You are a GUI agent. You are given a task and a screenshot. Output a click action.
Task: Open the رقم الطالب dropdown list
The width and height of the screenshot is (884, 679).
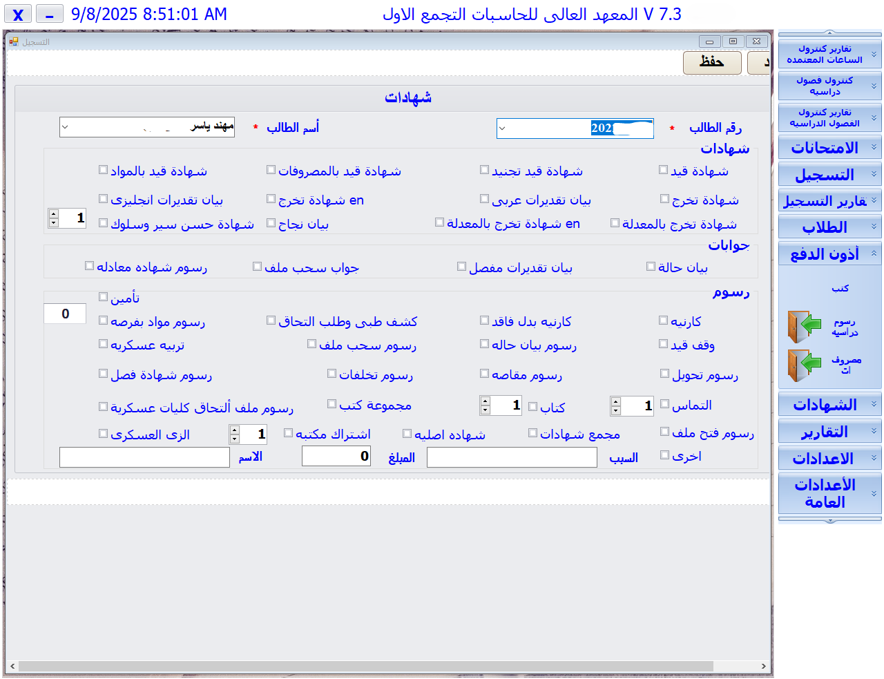point(503,128)
